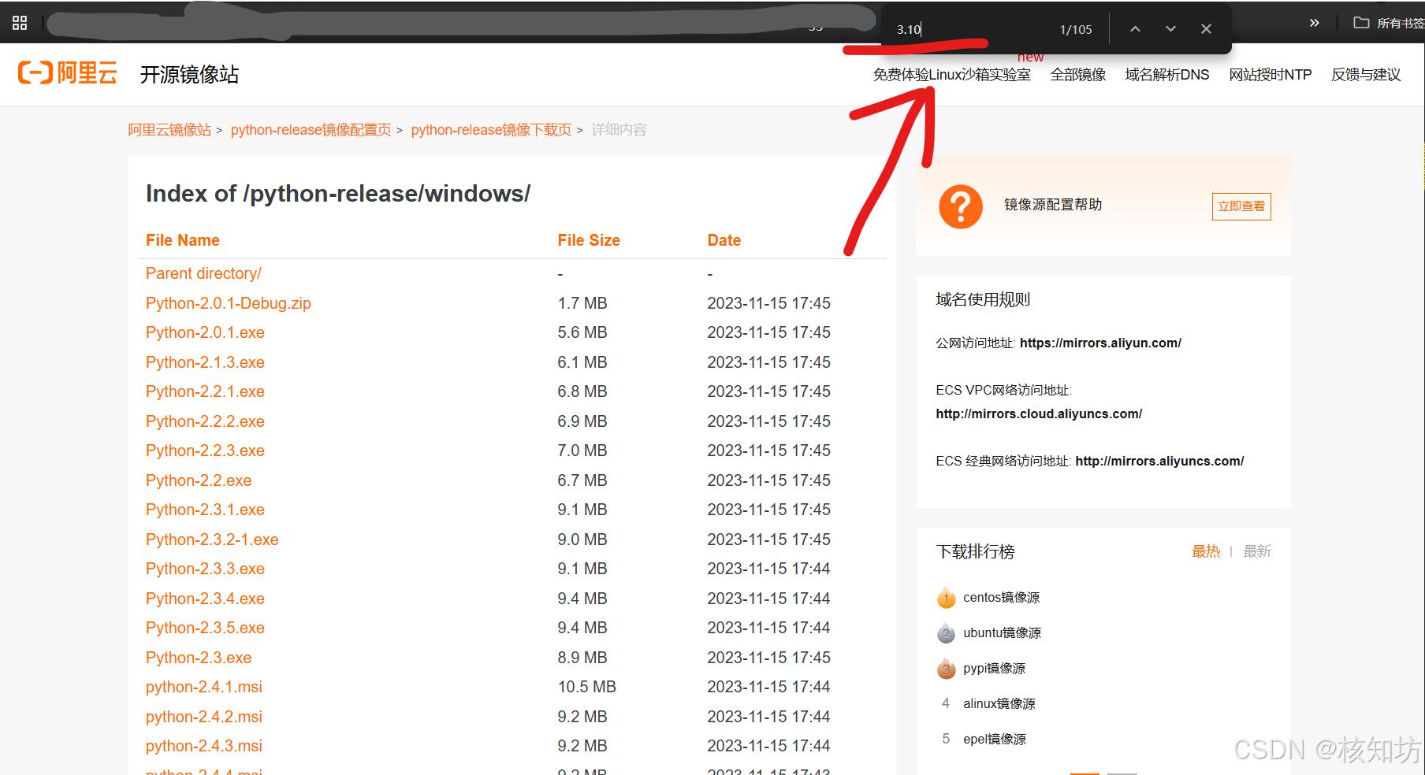Open the browser tab grid icon
This screenshot has height=775, width=1425.
point(20,23)
